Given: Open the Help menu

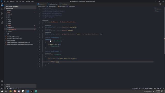Looking at the screenshot, I should tap(32, 1).
